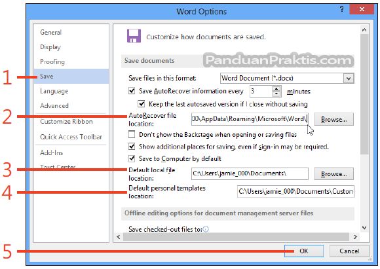Close the Word Options dialog
This screenshot has width=380, height=269.
(x=362, y=9)
